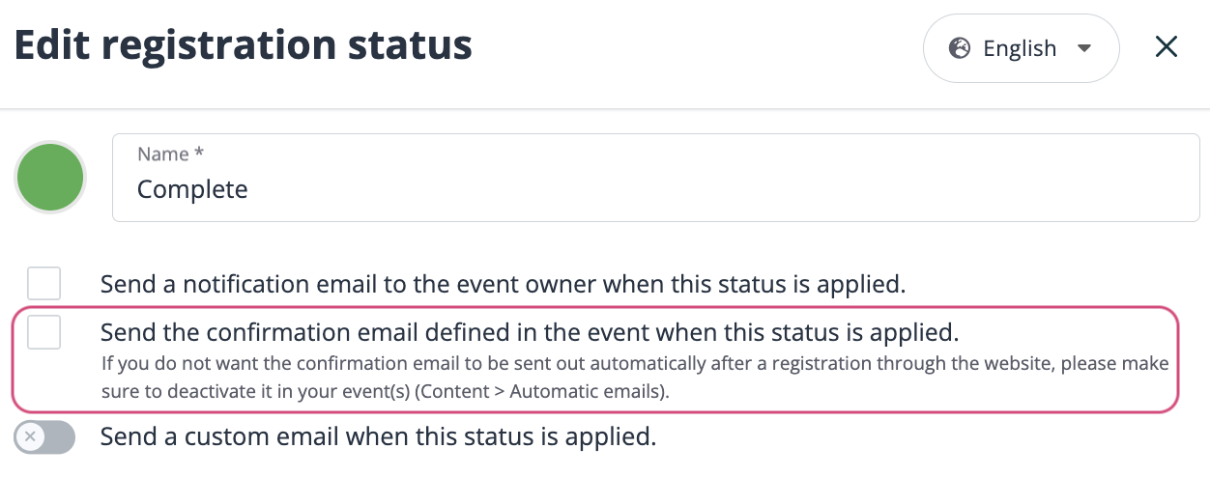Image resolution: width=1210 pixels, height=477 pixels.
Task: Click the x knob on custom email toggle
Action: click(x=31, y=437)
